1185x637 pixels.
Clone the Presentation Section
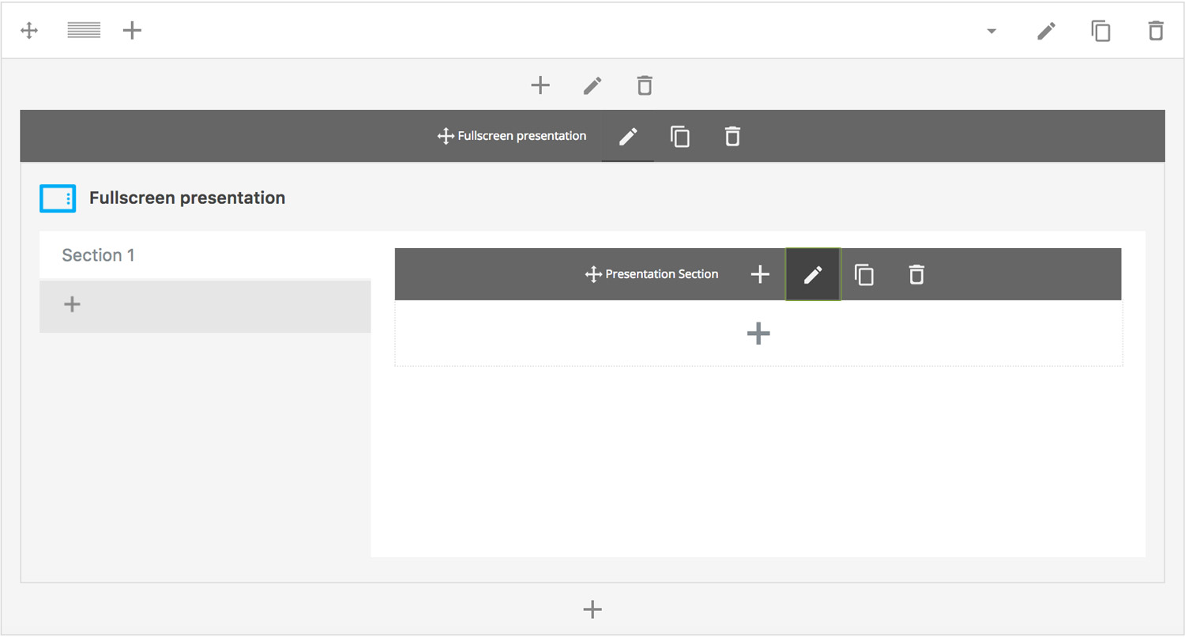[x=865, y=274]
